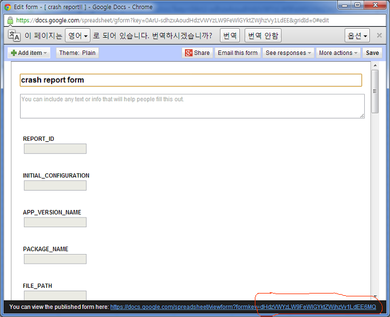Click the APP_VERSION_NAME question label
The image size is (390, 317).
[x=52, y=212]
